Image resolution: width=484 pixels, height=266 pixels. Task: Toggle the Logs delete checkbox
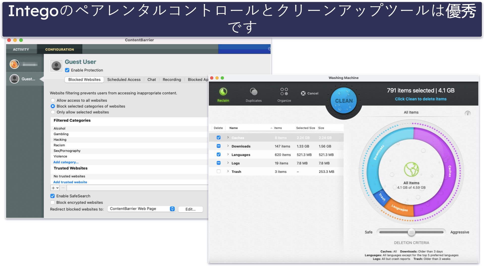click(x=219, y=163)
